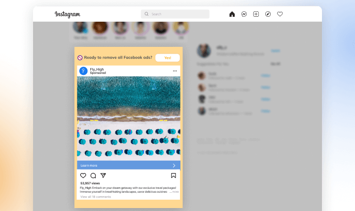Image resolution: width=355 pixels, height=211 pixels.
Task: Click the Yes! button on the banner
Action: 168,58
